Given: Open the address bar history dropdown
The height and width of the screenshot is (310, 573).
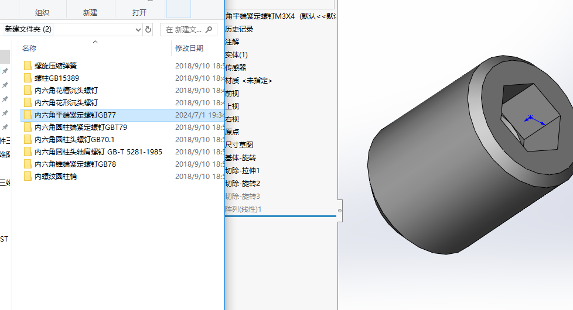Looking at the screenshot, I should coord(138,30).
